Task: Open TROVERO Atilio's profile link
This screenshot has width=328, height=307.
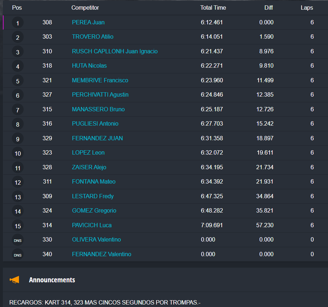Action: [x=92, y=36]
